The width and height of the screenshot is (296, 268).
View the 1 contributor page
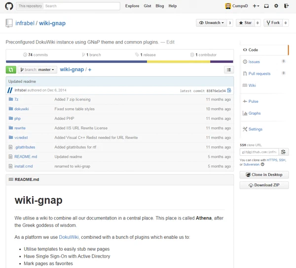(203, 55)
